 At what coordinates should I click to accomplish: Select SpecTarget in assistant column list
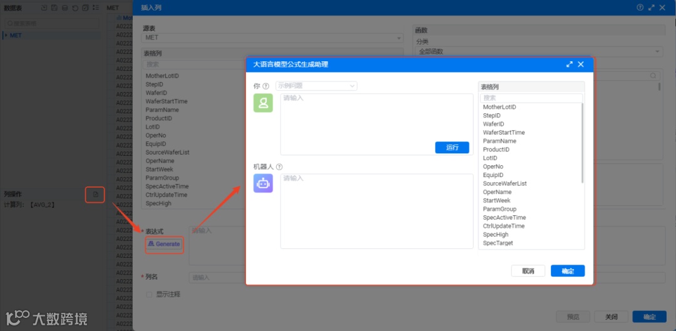pyautogui.click(x=498, y=243)
